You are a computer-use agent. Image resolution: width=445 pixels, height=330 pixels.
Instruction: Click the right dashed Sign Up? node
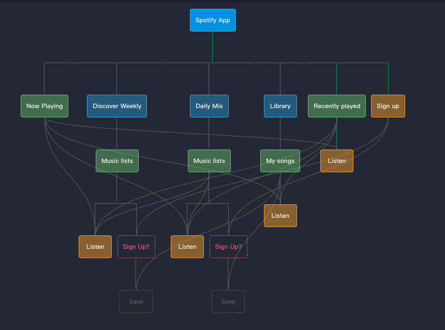228,246
